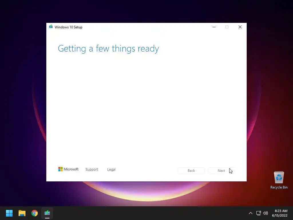
Task: Open the Support link
Action: 92,170
